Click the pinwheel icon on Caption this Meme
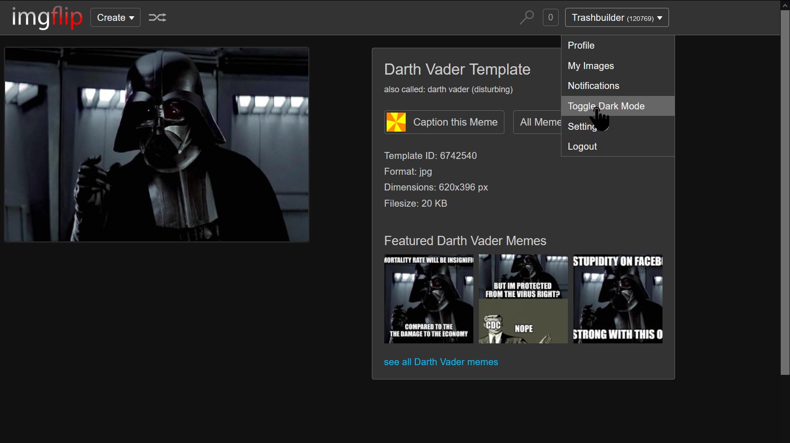 click(396, 122)
